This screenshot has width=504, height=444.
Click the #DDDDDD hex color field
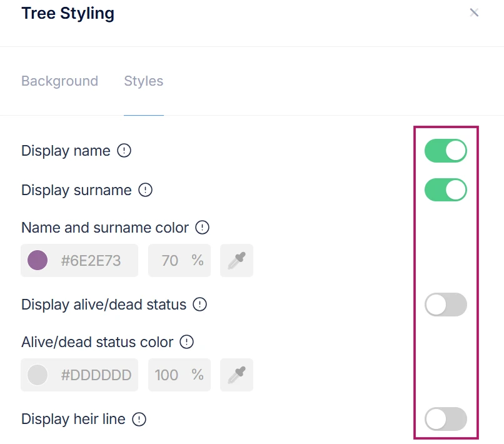pos(96,375)
